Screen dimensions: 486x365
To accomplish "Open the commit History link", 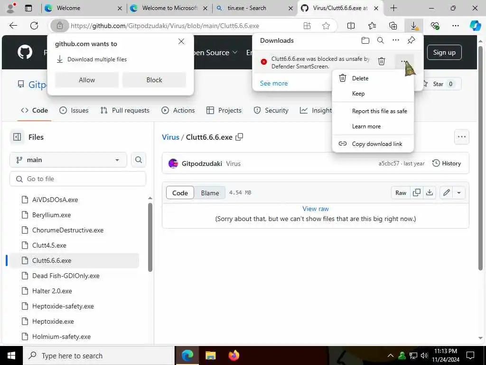I will [447, 163].
